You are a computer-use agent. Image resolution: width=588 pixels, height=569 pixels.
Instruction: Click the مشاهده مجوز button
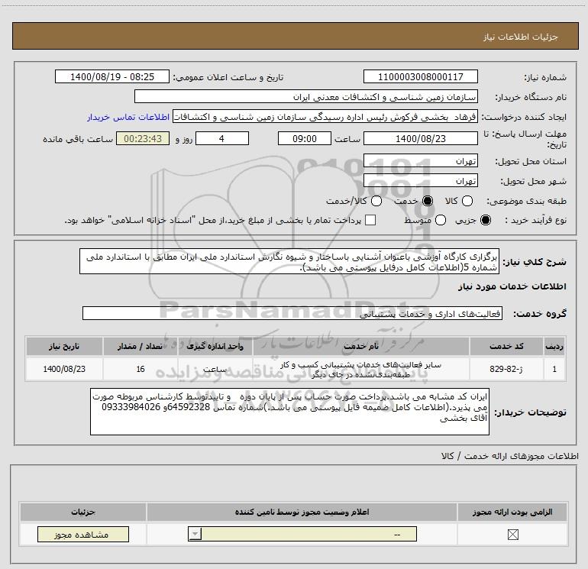83,534
